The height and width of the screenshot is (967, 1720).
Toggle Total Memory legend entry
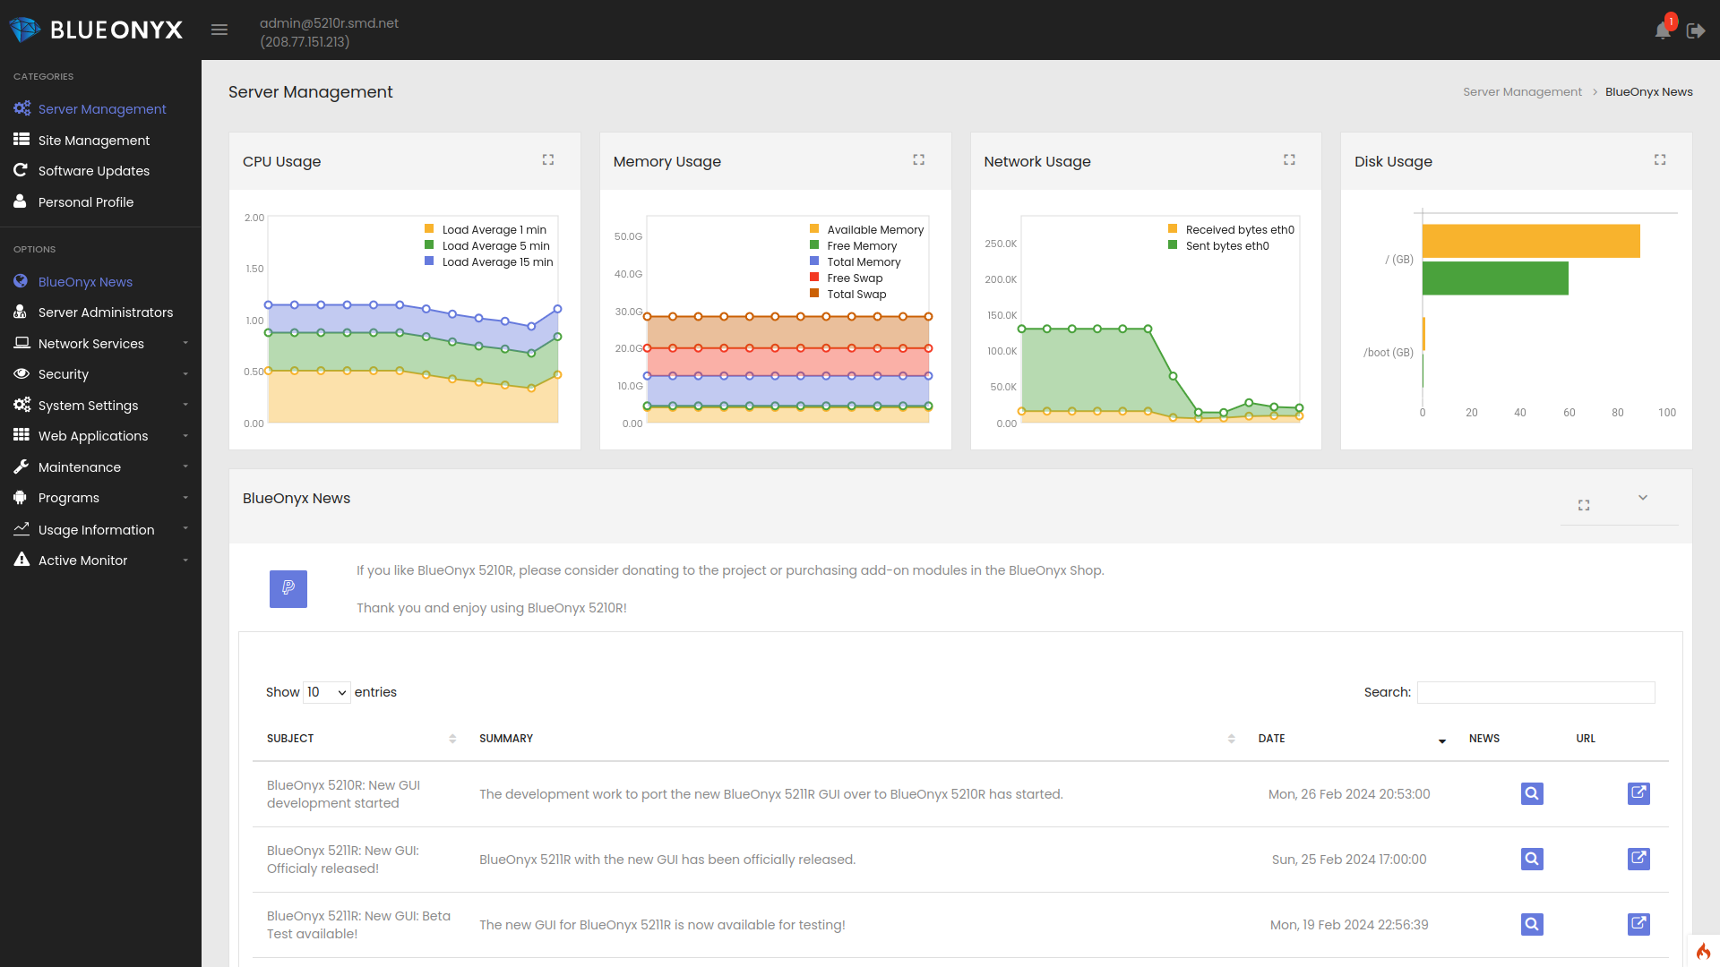[x=855, y=262]
